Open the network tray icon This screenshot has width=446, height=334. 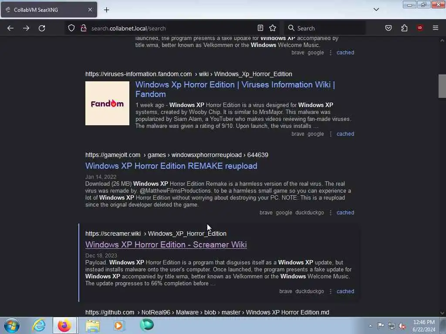(x=392, y=326)
